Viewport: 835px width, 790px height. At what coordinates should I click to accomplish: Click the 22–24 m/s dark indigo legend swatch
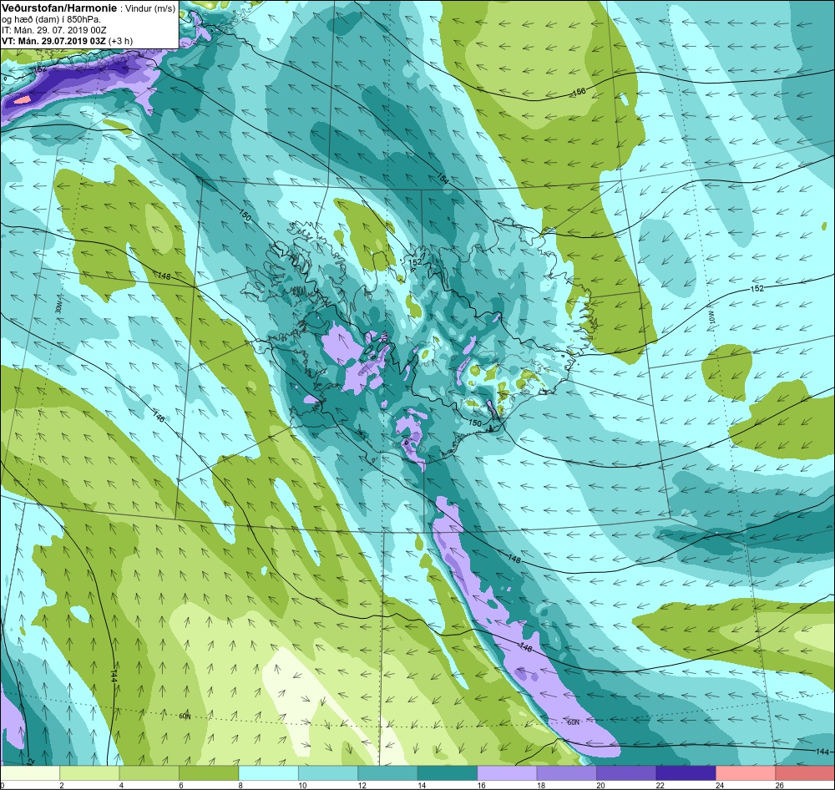coord(686,772)
